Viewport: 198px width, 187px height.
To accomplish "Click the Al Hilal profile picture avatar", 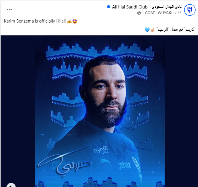I will 190,10.
